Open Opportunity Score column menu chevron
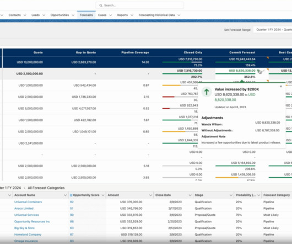 tap(103, 195)
